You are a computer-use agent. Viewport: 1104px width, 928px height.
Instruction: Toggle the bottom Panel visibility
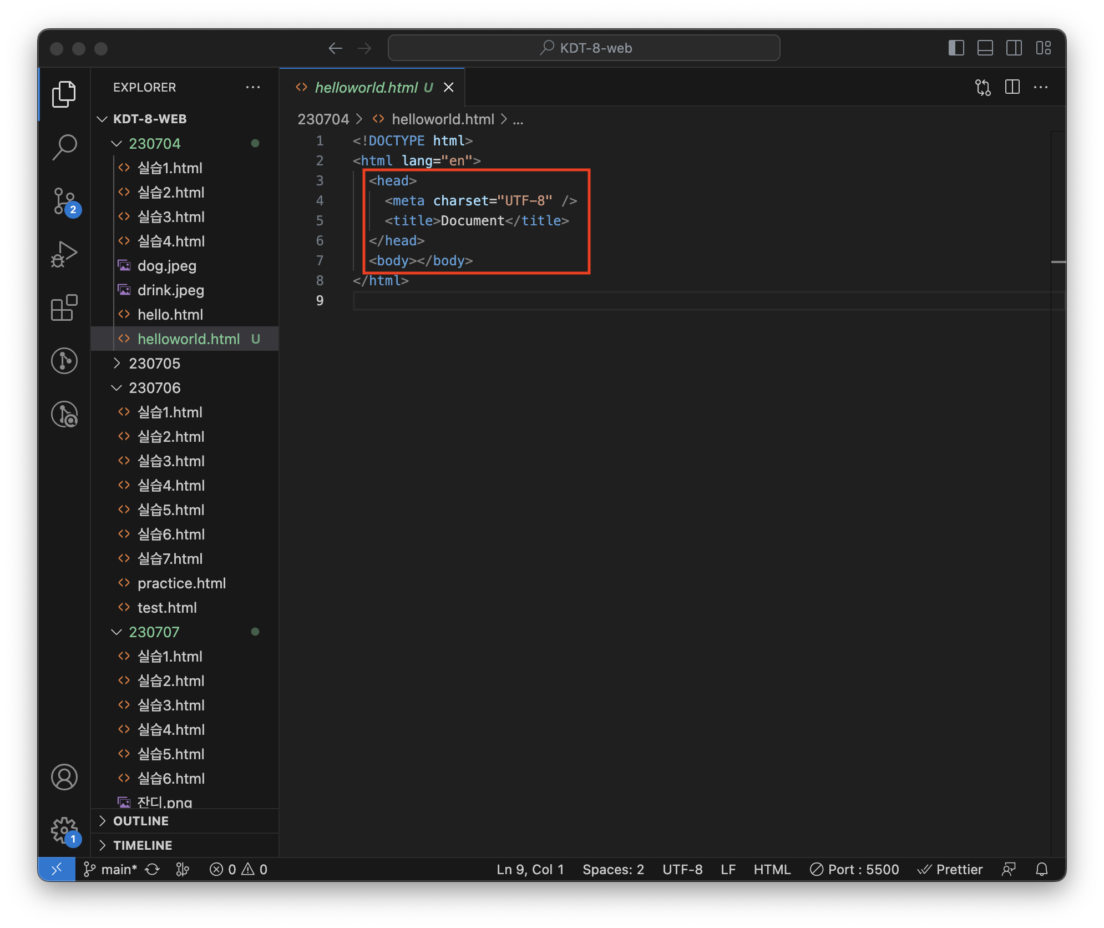coord(985,48)
